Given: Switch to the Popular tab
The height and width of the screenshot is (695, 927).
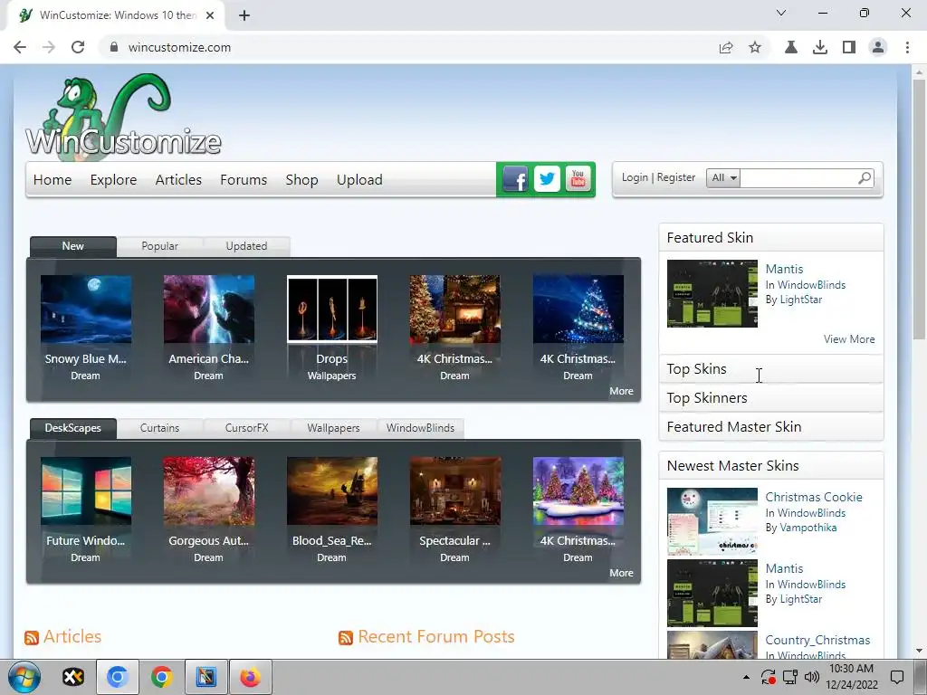Looking at the screenshot, I should 159,246.
